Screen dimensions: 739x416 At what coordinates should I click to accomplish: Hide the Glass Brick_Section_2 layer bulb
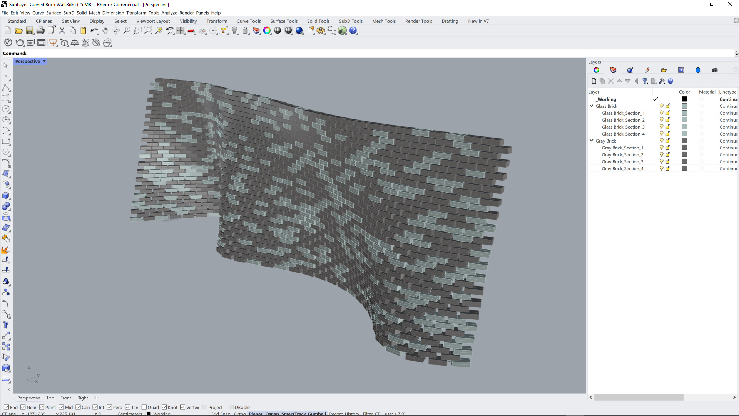662,120
